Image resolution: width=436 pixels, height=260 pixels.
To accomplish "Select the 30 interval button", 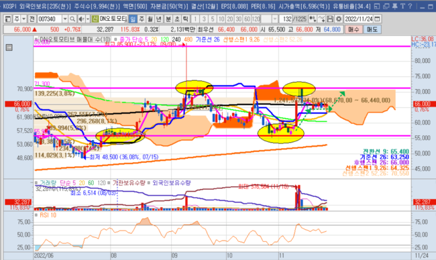I will 238,19.
